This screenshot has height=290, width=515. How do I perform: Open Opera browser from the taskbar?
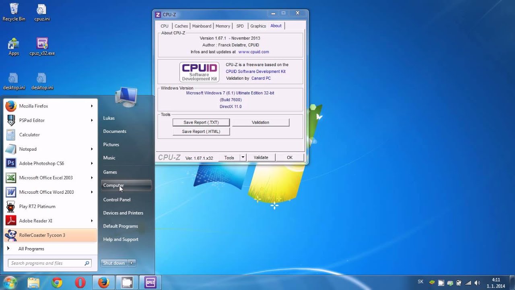pos(80,283)
